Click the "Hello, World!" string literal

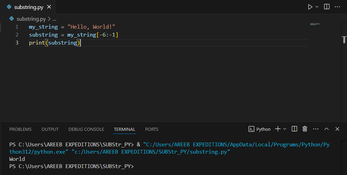pyautogui.click(x=91, y=27)
